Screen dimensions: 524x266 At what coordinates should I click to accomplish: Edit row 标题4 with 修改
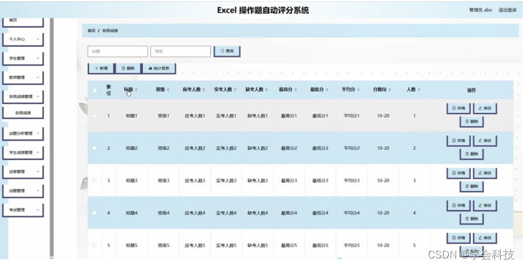pyautogui.click(x=485, y=205)
